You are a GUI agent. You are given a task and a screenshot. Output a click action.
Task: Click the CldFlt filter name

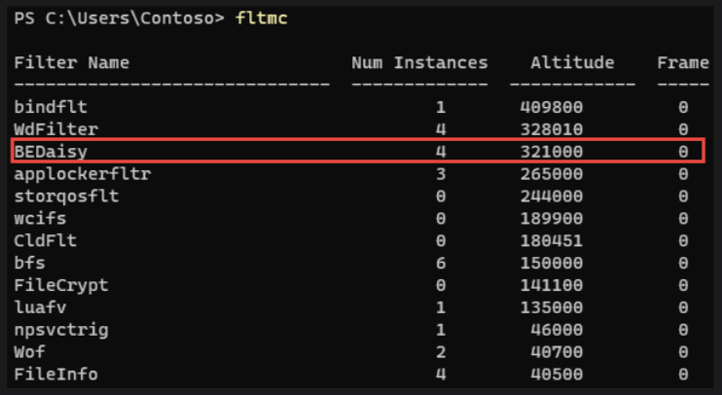pos(46,239)
